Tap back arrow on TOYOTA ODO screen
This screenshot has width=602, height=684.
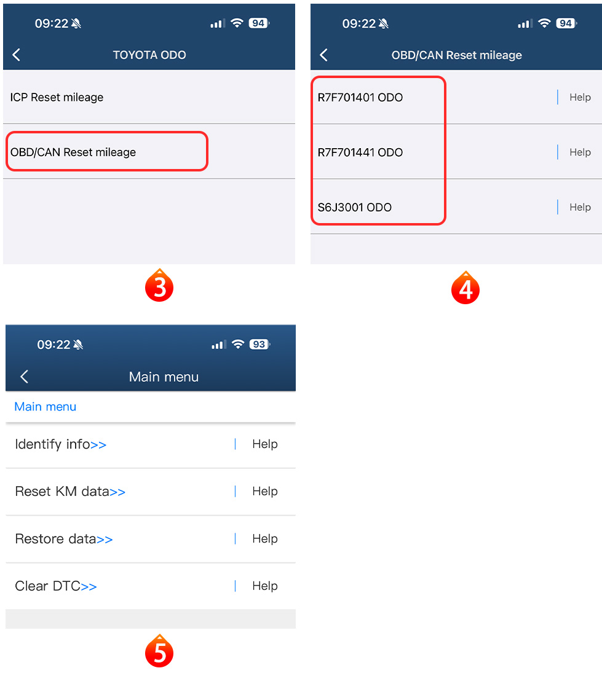coord(16,55)
